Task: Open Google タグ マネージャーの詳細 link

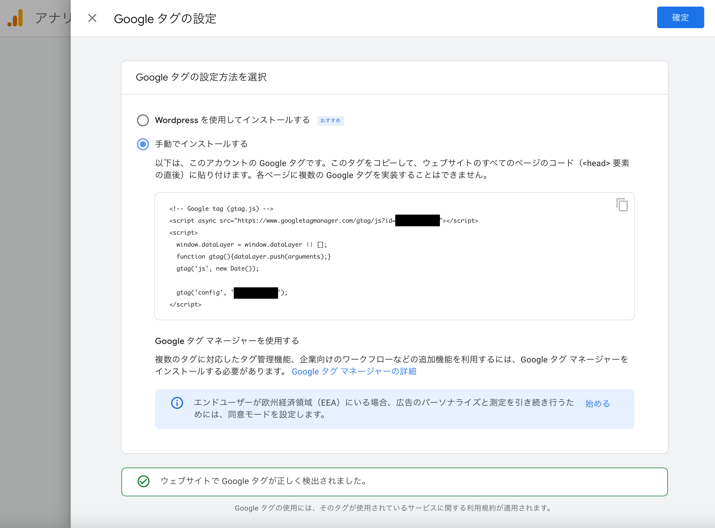Action: [354, 371]
